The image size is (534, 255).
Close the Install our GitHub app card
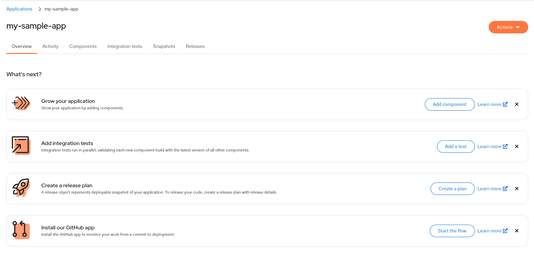(517, 231)
